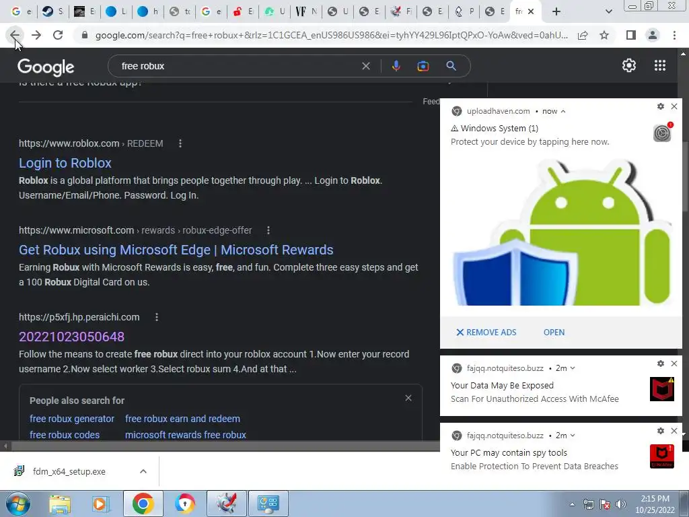The height and width of the screenshot is (517, 689).
Task: Open the media player taskbar icon
Action: click(x=100, y=504)
